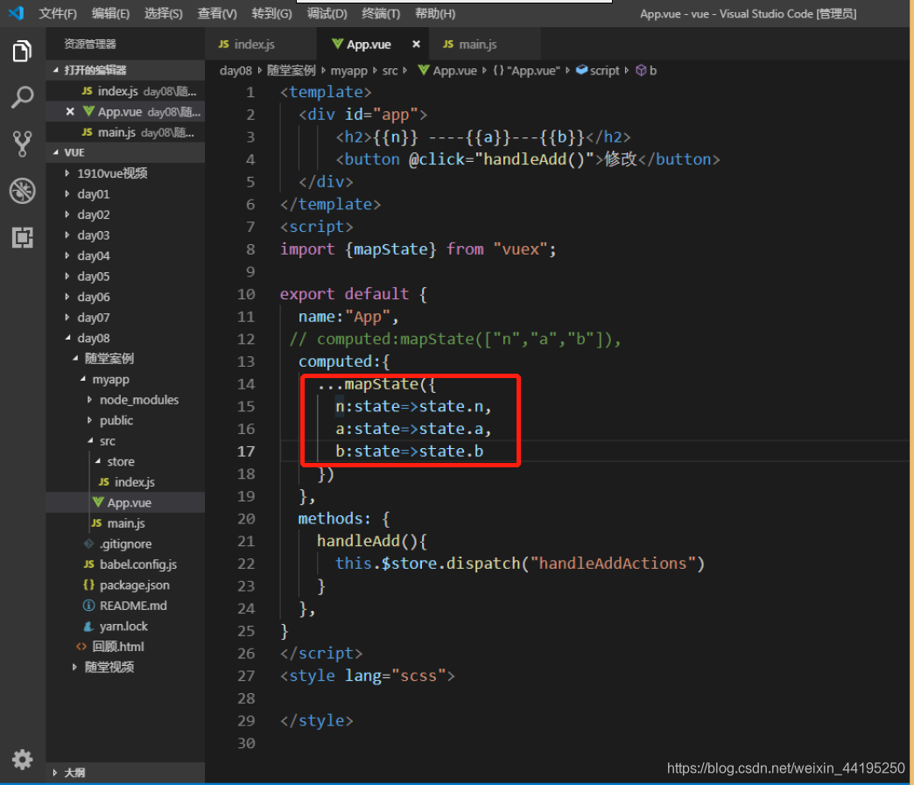Collapse the myapp folder

pos(125,380)
